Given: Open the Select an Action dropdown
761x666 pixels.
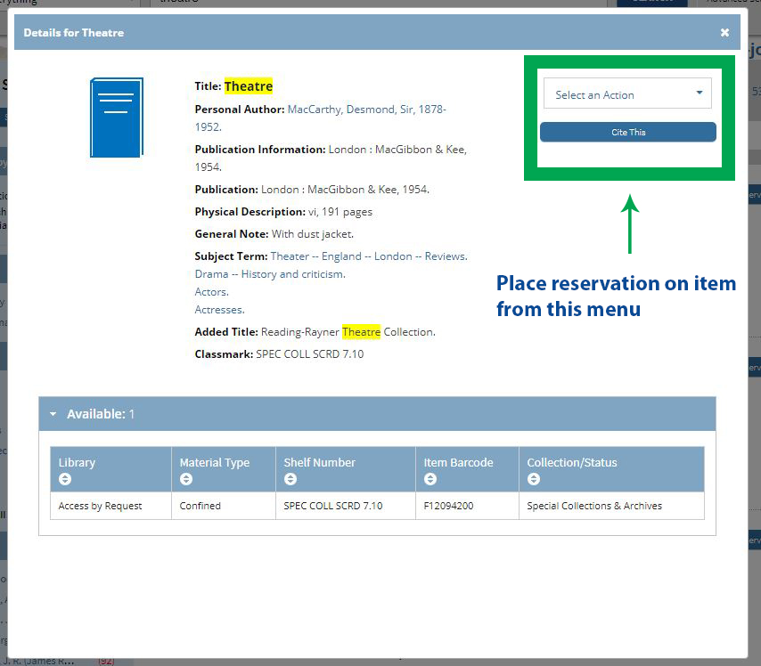Looking at the screenshot, I should pos(629,94).
